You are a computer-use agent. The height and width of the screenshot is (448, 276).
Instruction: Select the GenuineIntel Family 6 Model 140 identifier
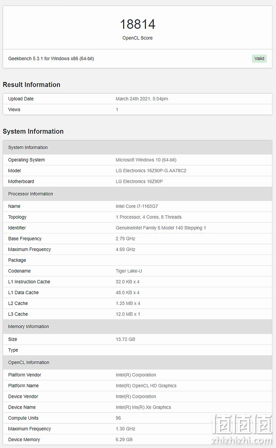click(161, 228)
